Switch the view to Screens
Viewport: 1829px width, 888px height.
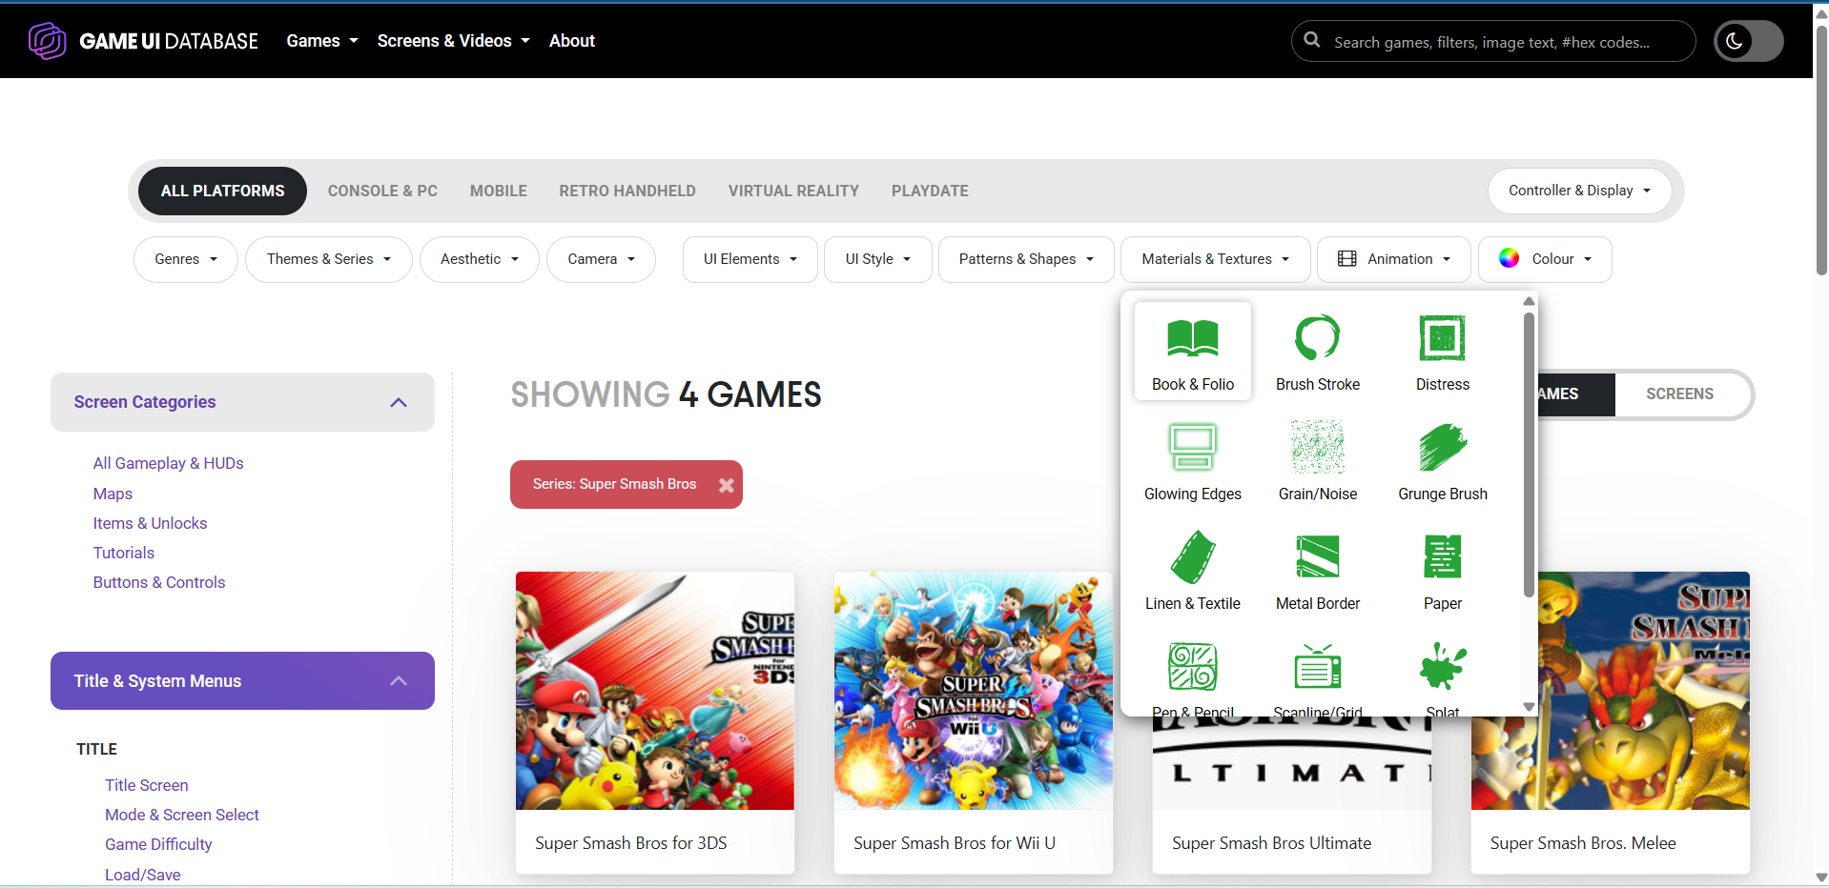1678,394
